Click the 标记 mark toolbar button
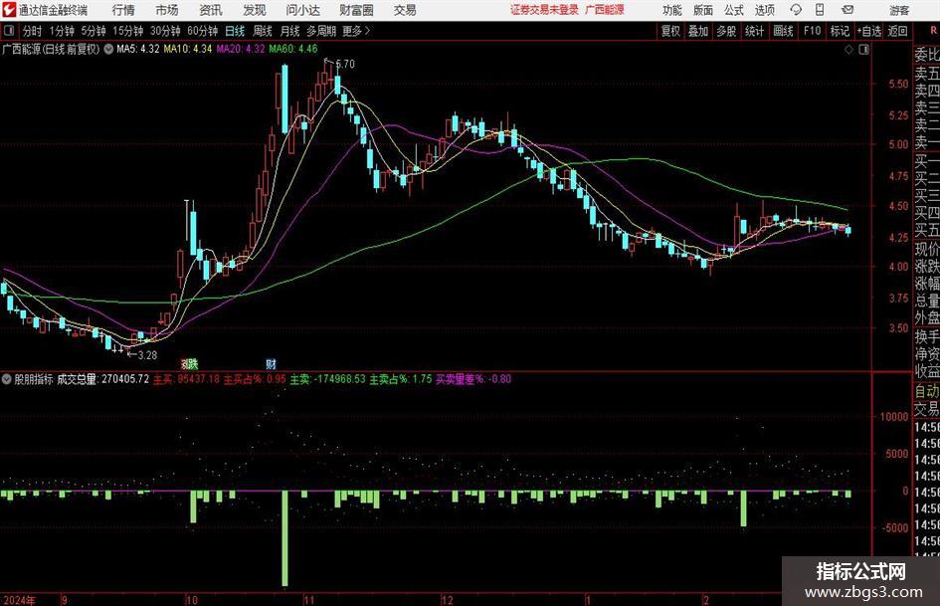This screenshot has width=940, height=606. point(840,31)
